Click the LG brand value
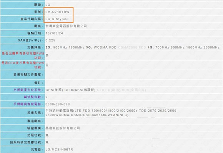 (48, 5)
